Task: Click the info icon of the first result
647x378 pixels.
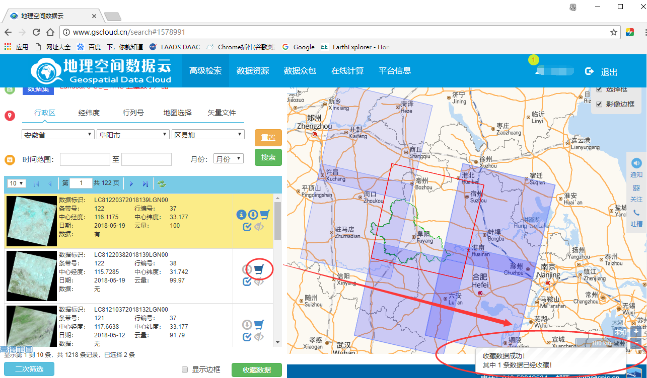Action: tap(241, 215)
